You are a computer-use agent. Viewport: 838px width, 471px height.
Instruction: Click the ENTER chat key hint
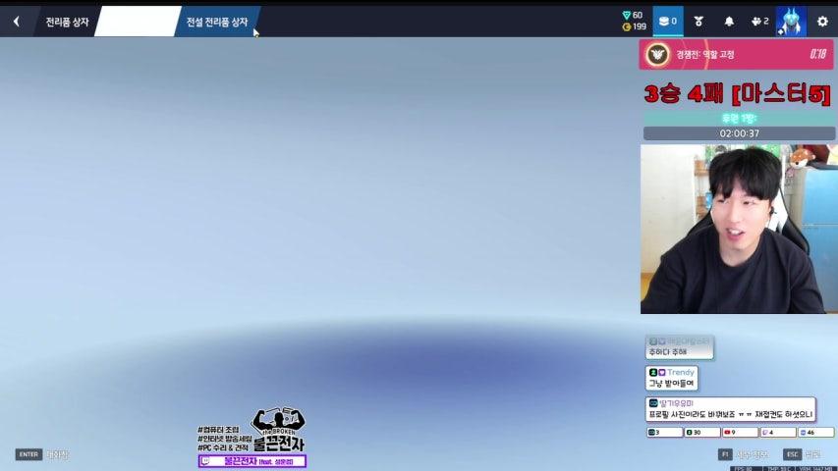pos(28,454)
